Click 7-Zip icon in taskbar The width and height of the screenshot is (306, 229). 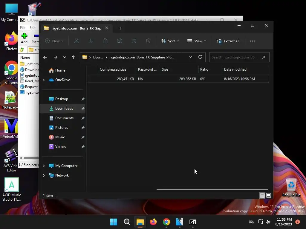pyautogui.click(x=193, y=222)
